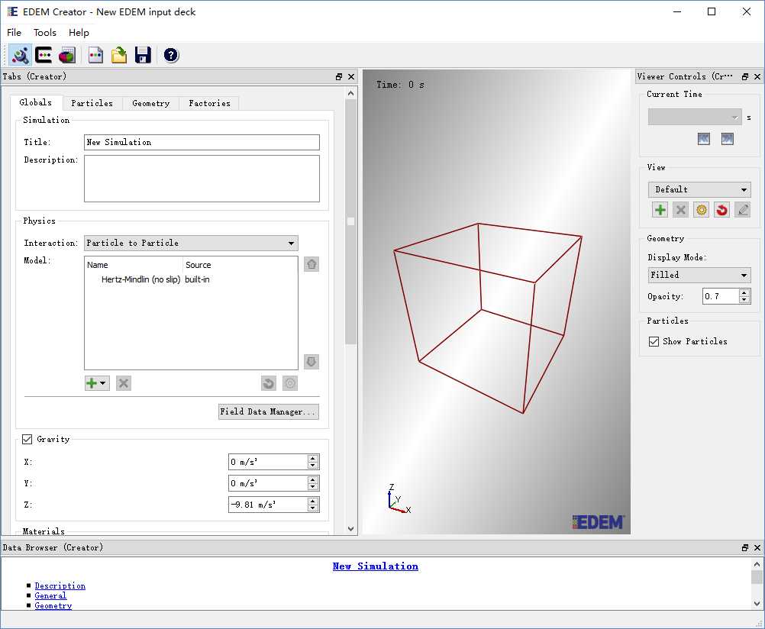
Task: Follow the Geometry link in Data Browser
Action: point(53,605)
